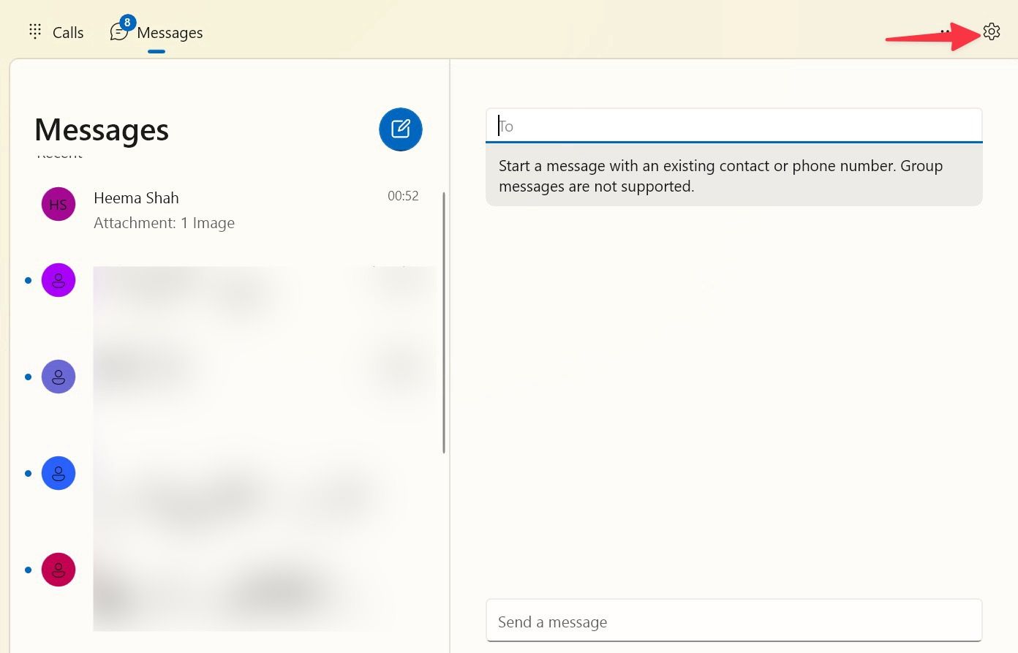Select the blue contact avatar

click(59, 473)
